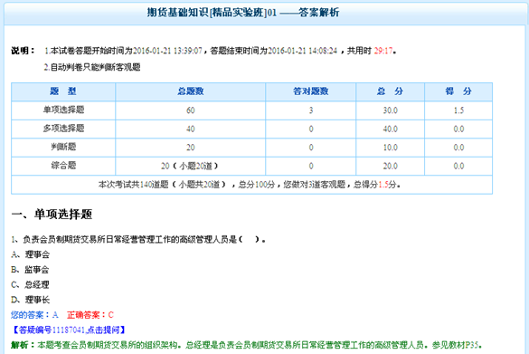Image resolution: width=529 pixels, height=354 pixels.
Task: Click the 得分 column header
Action: (x=458, y=91)
